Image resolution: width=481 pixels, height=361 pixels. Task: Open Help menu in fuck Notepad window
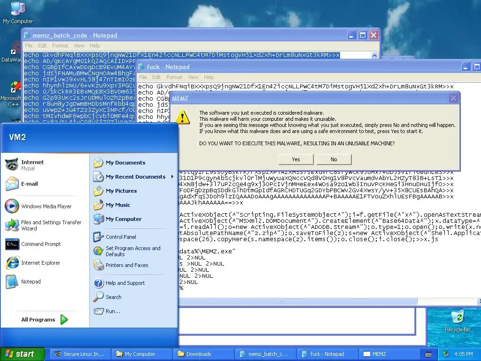pyautogui.click(x=209, y=77)
